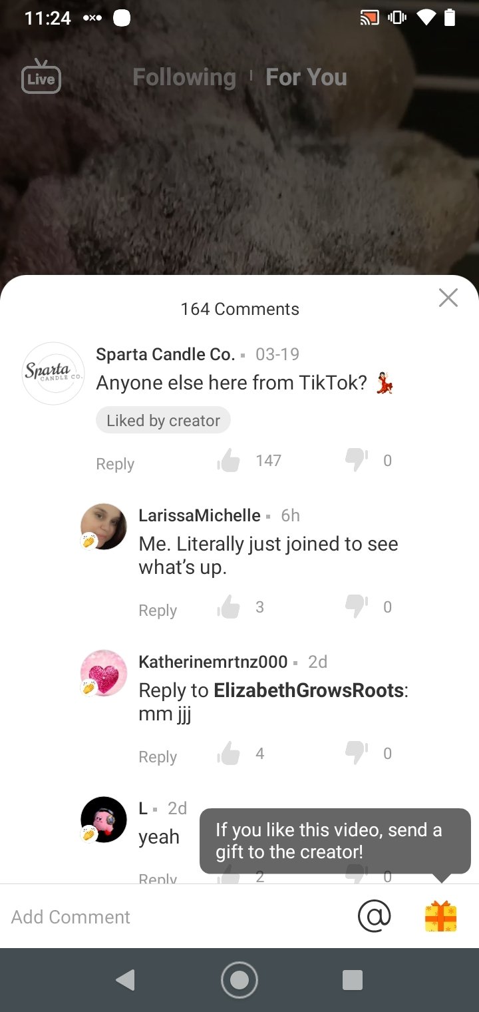
Task: Reply to Sparta Candle Co. comment
Action: pyautogui.click(x=115, y=464)
